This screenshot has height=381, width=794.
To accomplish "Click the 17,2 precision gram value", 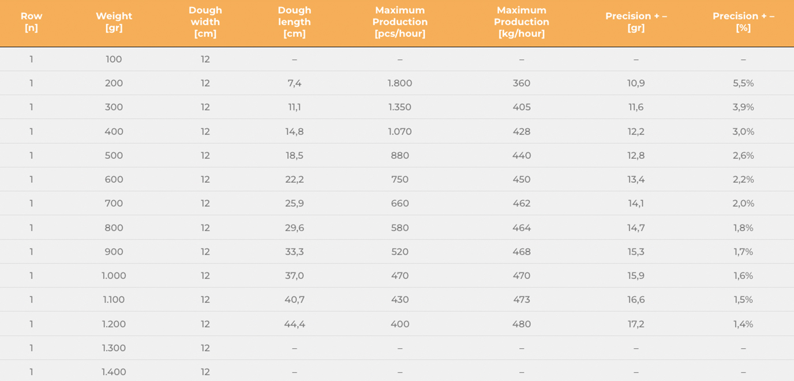I will tap(636, 324).
